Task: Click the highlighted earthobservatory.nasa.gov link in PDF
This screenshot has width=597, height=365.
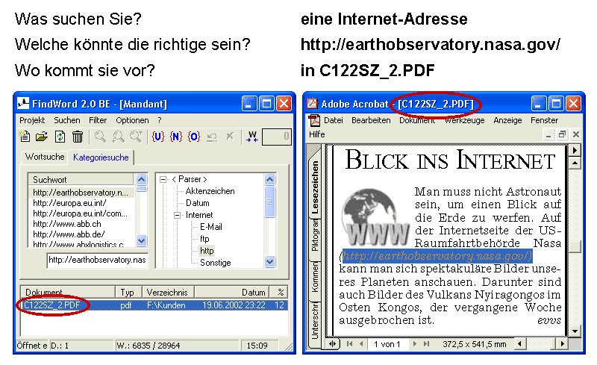Action: [x=437, y=256]
